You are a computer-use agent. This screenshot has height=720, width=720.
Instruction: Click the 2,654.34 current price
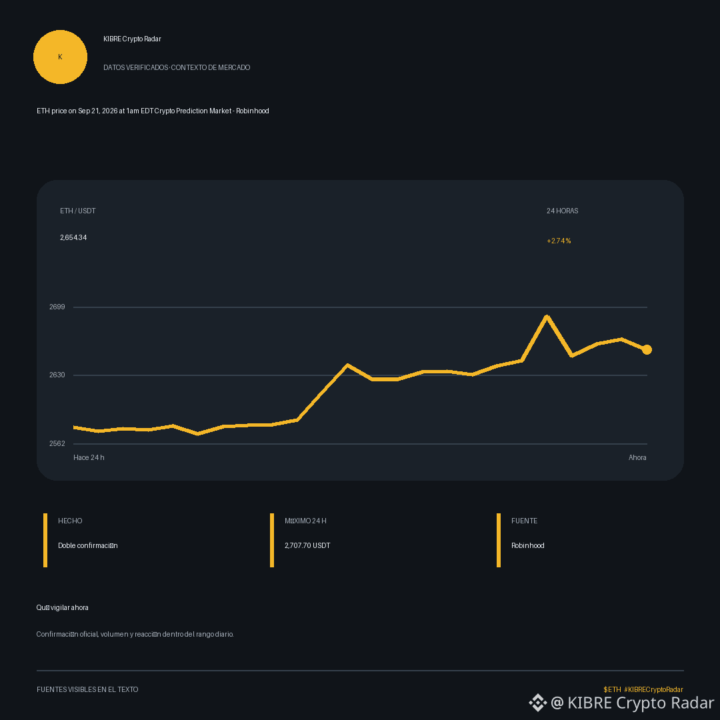coord(73,237)
